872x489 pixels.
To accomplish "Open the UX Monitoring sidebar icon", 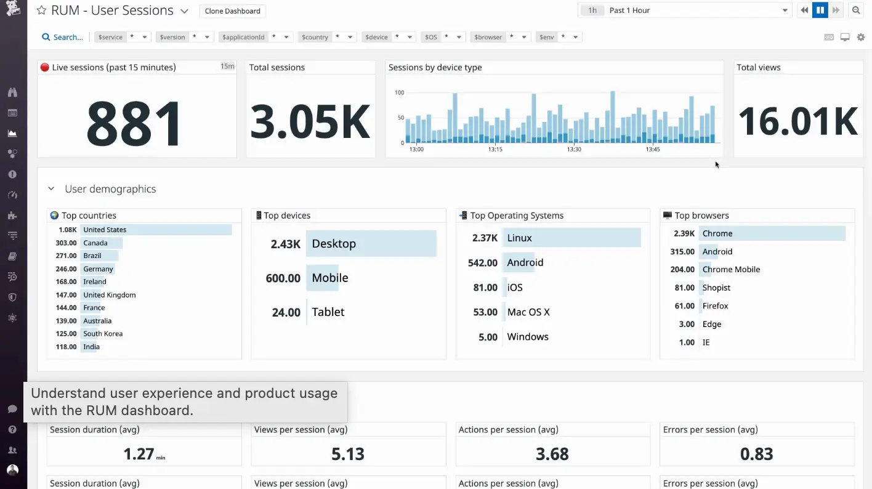I will tap(12, 318).
